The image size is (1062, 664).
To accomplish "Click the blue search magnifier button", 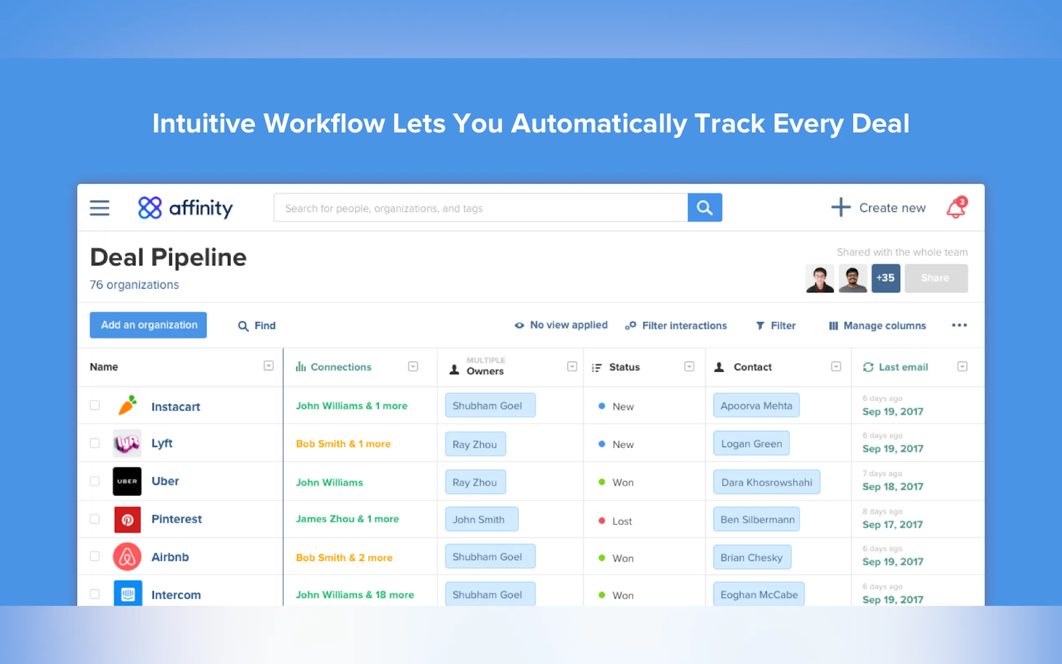I will (704, 208).
